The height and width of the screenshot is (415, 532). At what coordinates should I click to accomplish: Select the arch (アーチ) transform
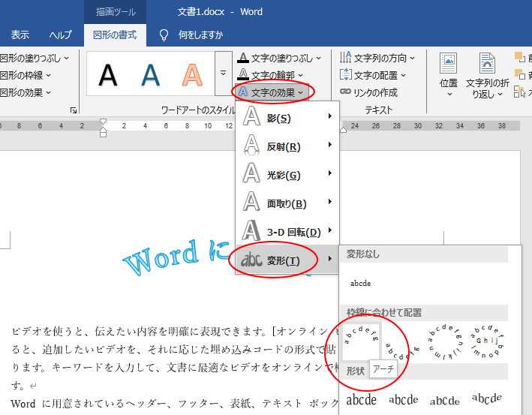(x=361, y=341)
